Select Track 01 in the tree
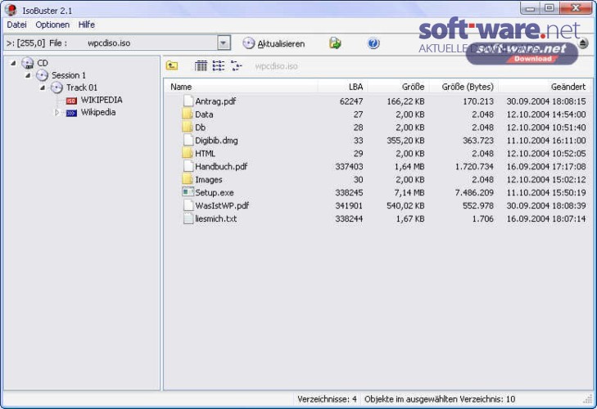The height and width of the screenshot is (409, 597). click(82, 88)
